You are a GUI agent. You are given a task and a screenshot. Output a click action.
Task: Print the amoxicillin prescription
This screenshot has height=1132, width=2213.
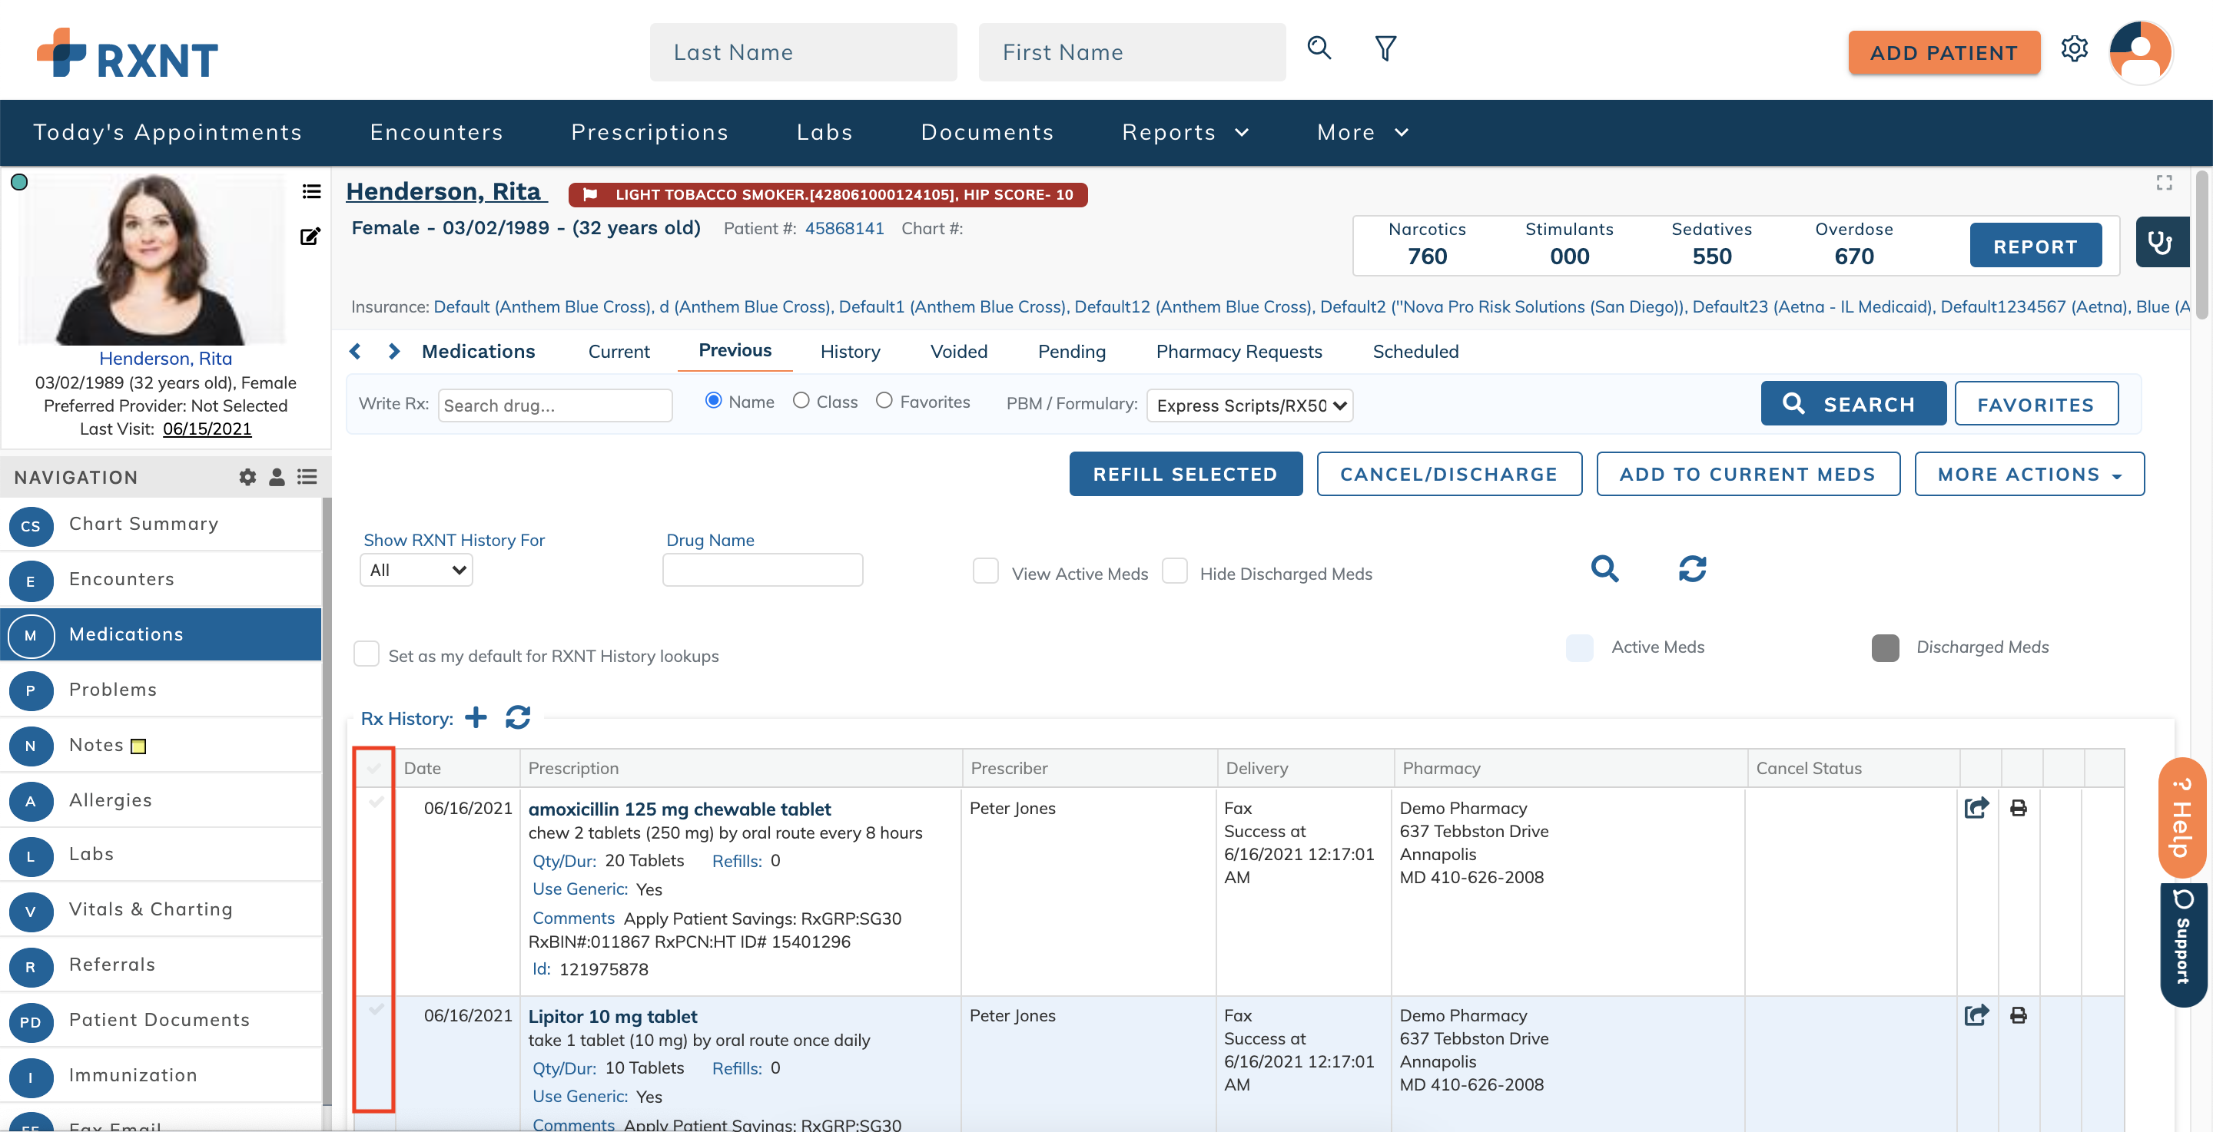click(x=2018, y=807)
